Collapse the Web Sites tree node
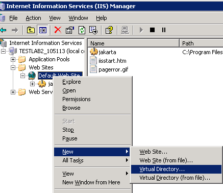 point(13,67)
